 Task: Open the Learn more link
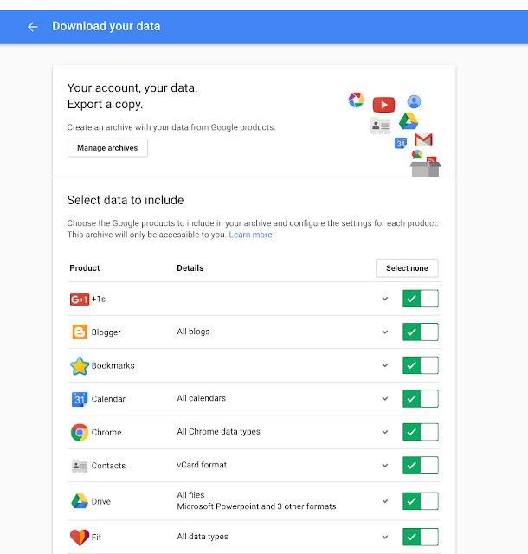[250, 235]
